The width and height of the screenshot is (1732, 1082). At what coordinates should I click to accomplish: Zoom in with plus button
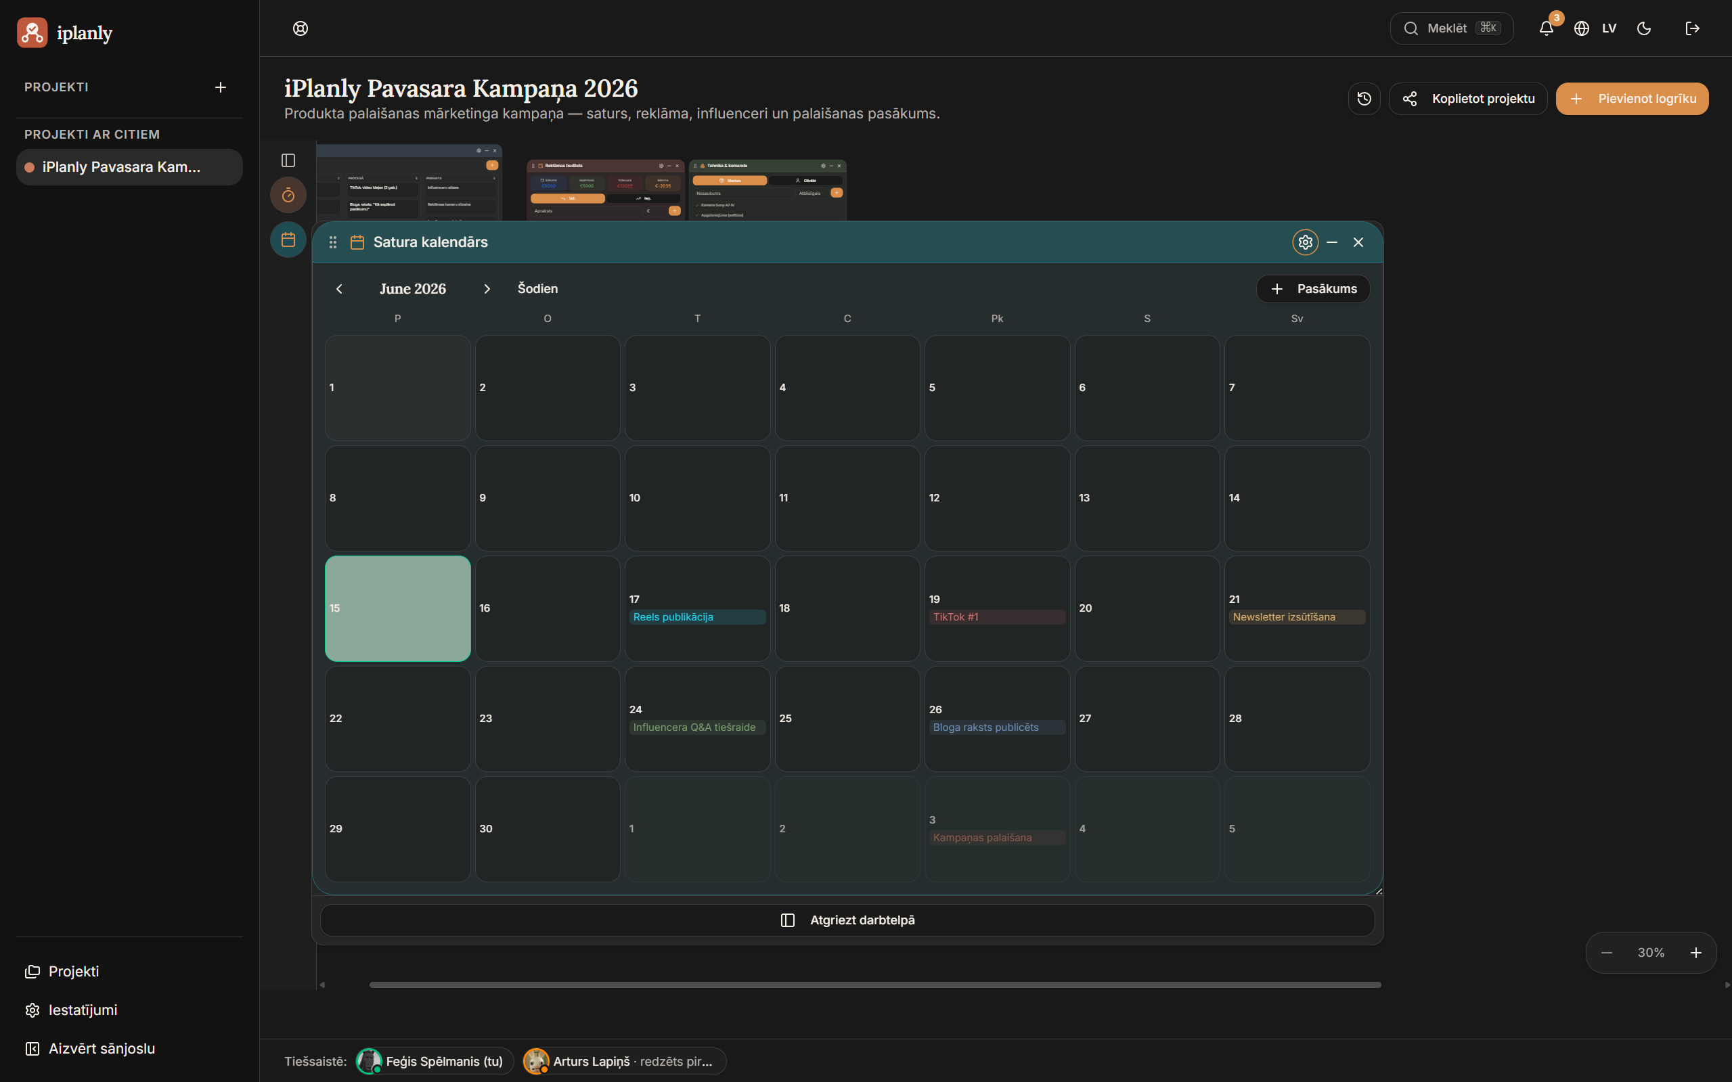pos(1695,953)
